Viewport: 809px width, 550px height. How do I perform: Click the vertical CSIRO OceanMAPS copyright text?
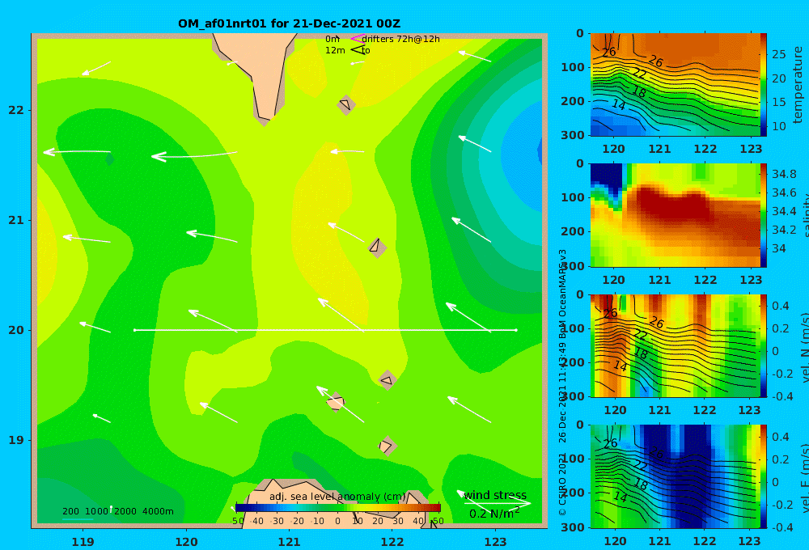562,383
